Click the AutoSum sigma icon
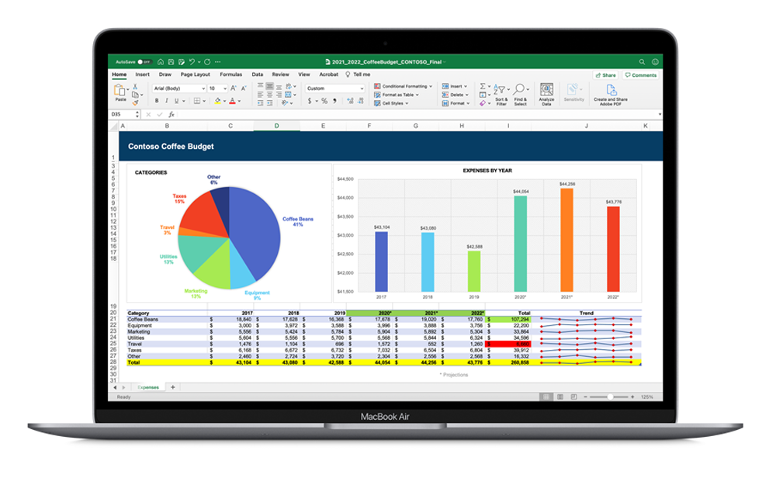This screenshot has width=776, height=478. pos(483,86)
